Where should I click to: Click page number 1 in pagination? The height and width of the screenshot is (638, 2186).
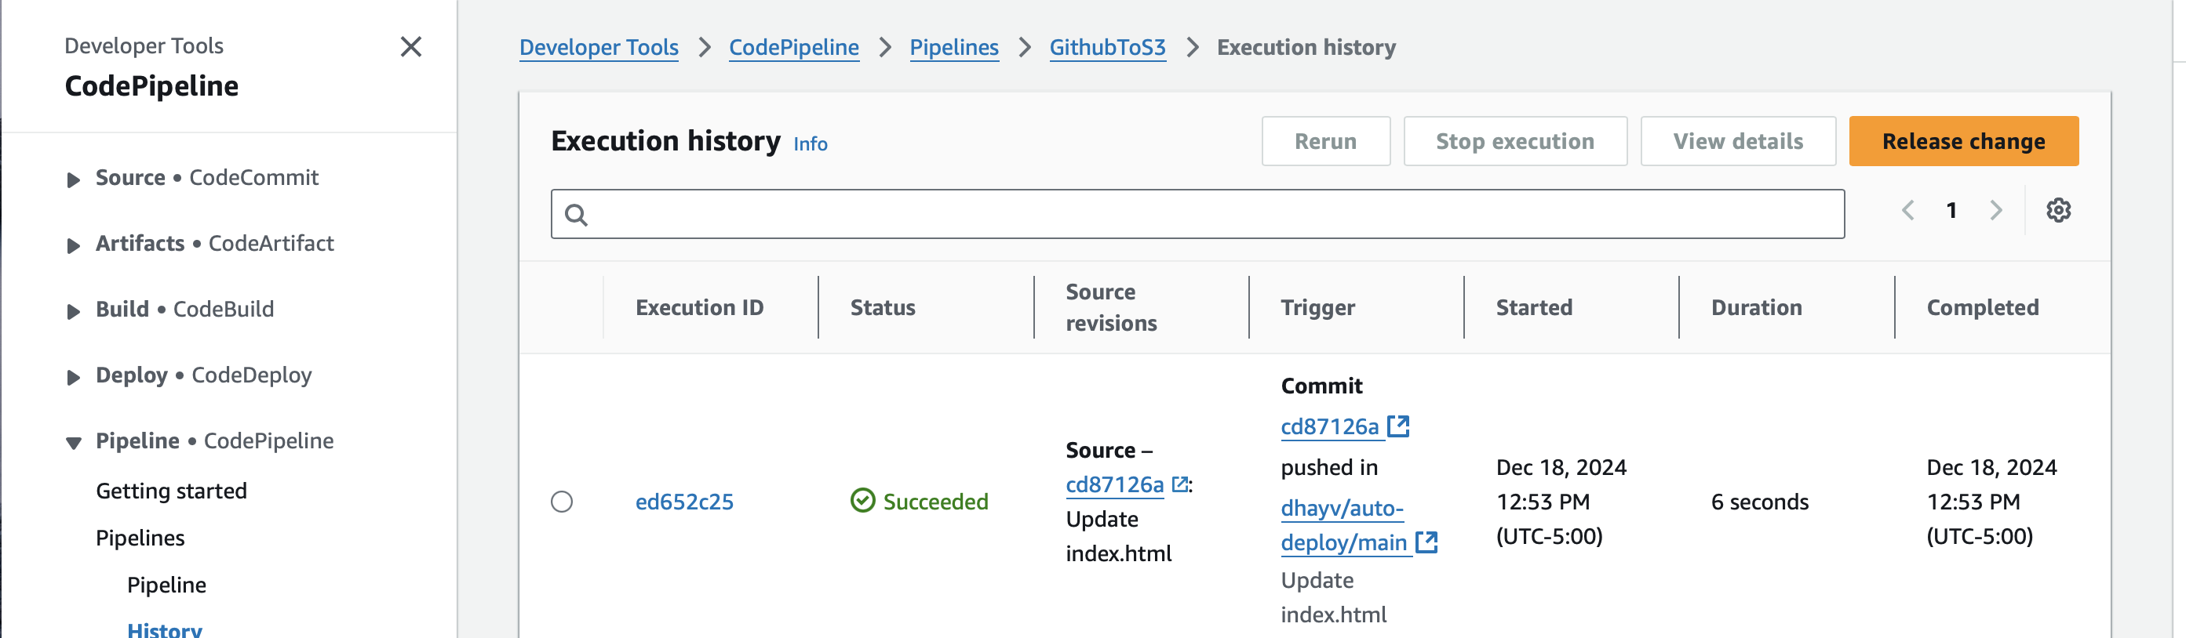1951,210
